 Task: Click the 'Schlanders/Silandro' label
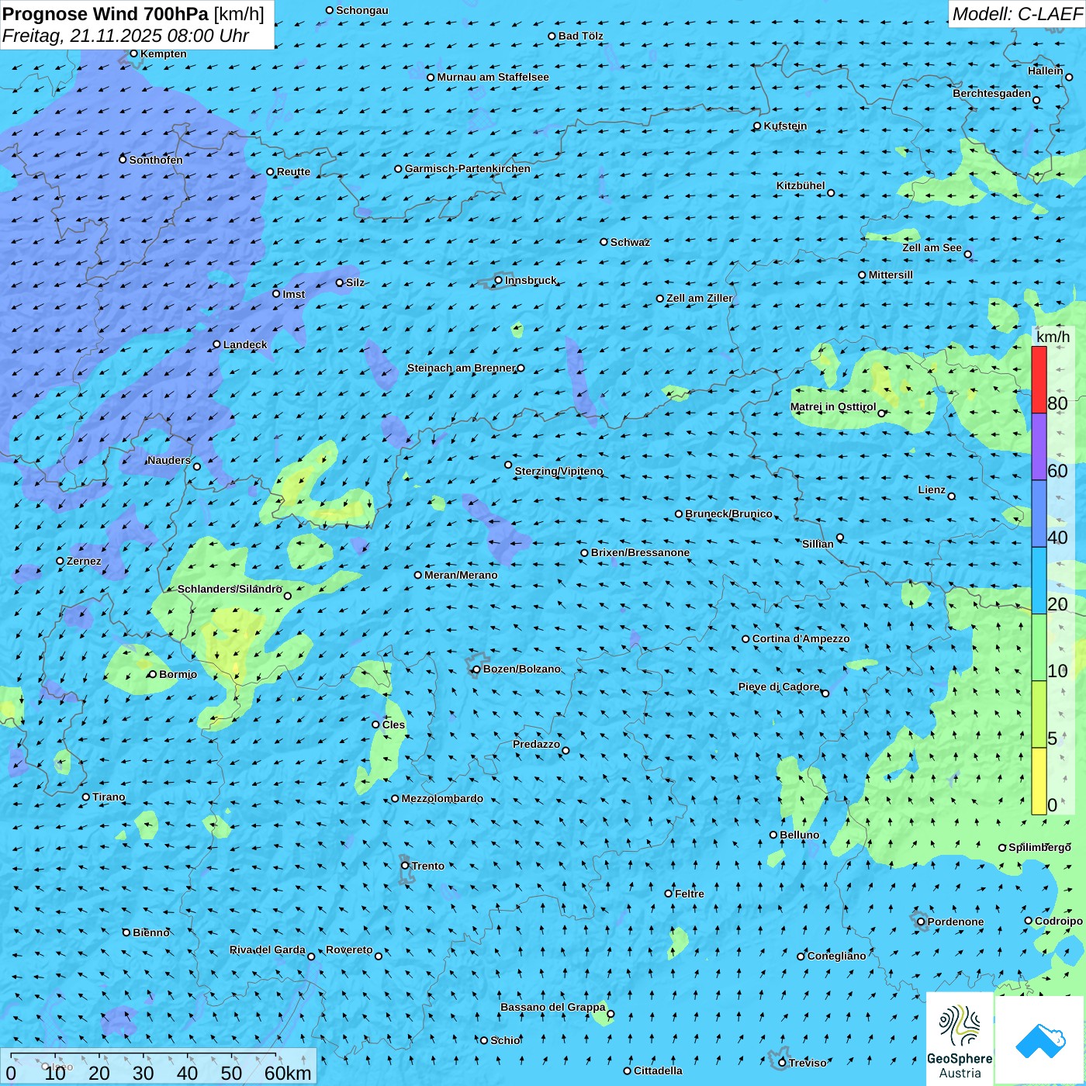(x=230, y=589)
